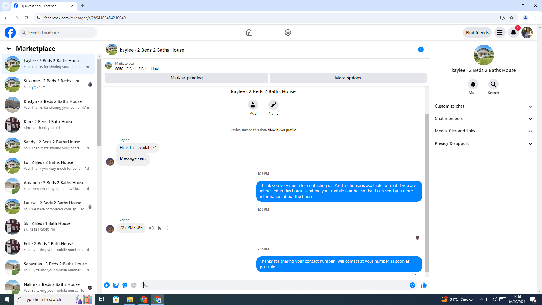542x305 pixels.
Task: Open Kim's 2 Beds 1 Bath conversation
Action: [x=49, y=125]
